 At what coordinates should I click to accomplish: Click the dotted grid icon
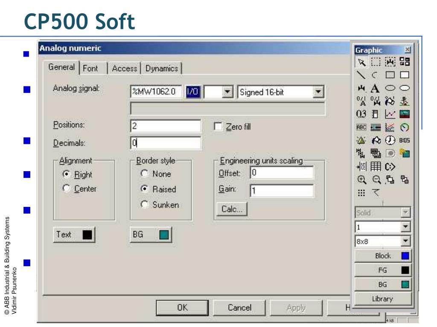tap(361, 193)
